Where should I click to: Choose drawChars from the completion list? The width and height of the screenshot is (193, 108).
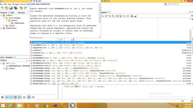[111, 66]
